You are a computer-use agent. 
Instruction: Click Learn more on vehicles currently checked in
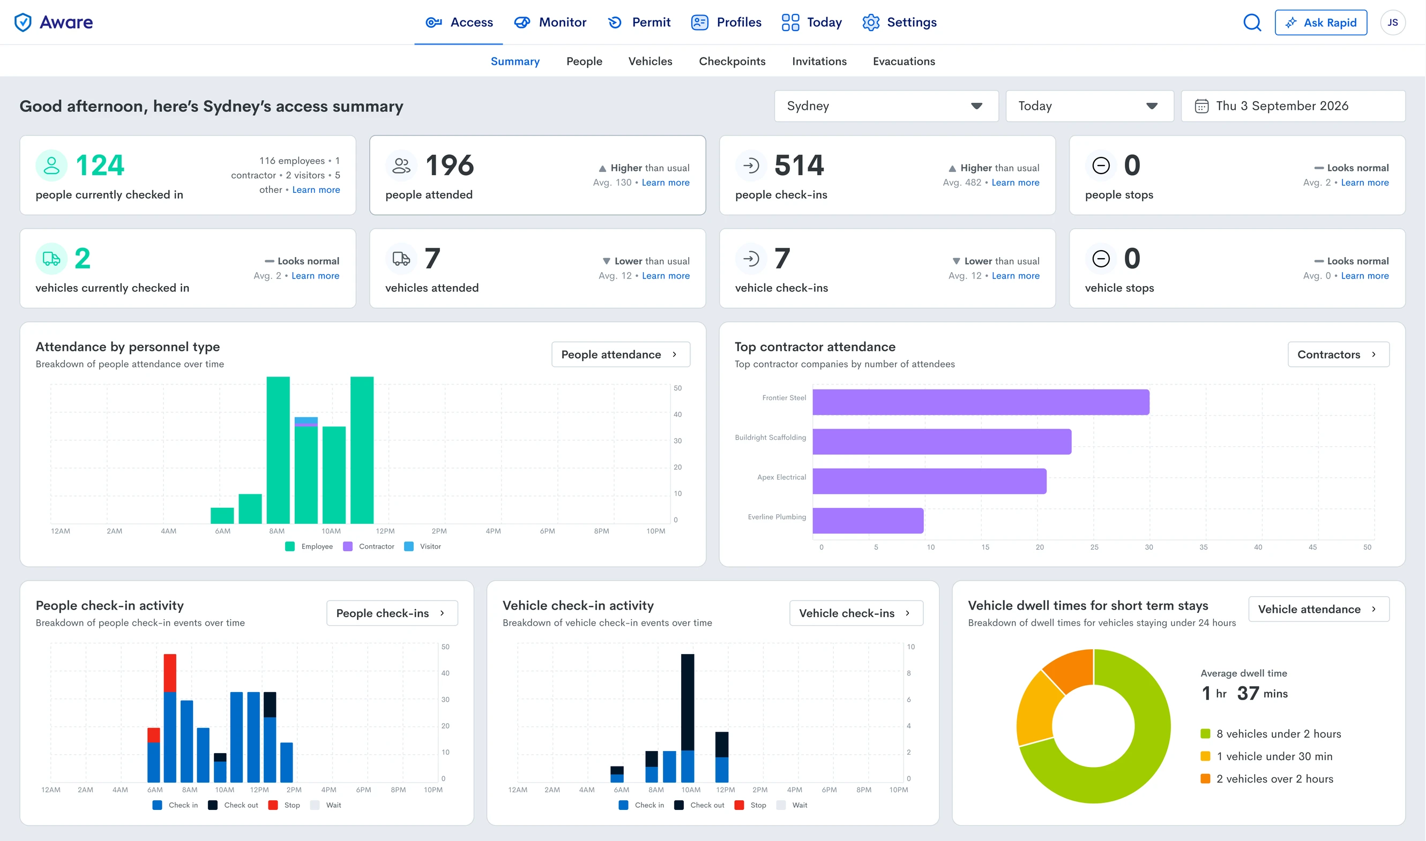tap(315, 276)
